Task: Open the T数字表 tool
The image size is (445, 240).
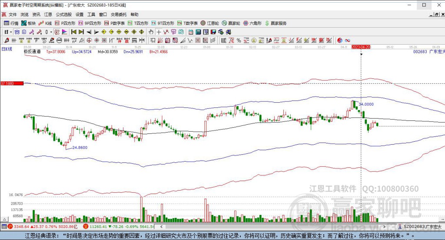Action: point(187,23)
